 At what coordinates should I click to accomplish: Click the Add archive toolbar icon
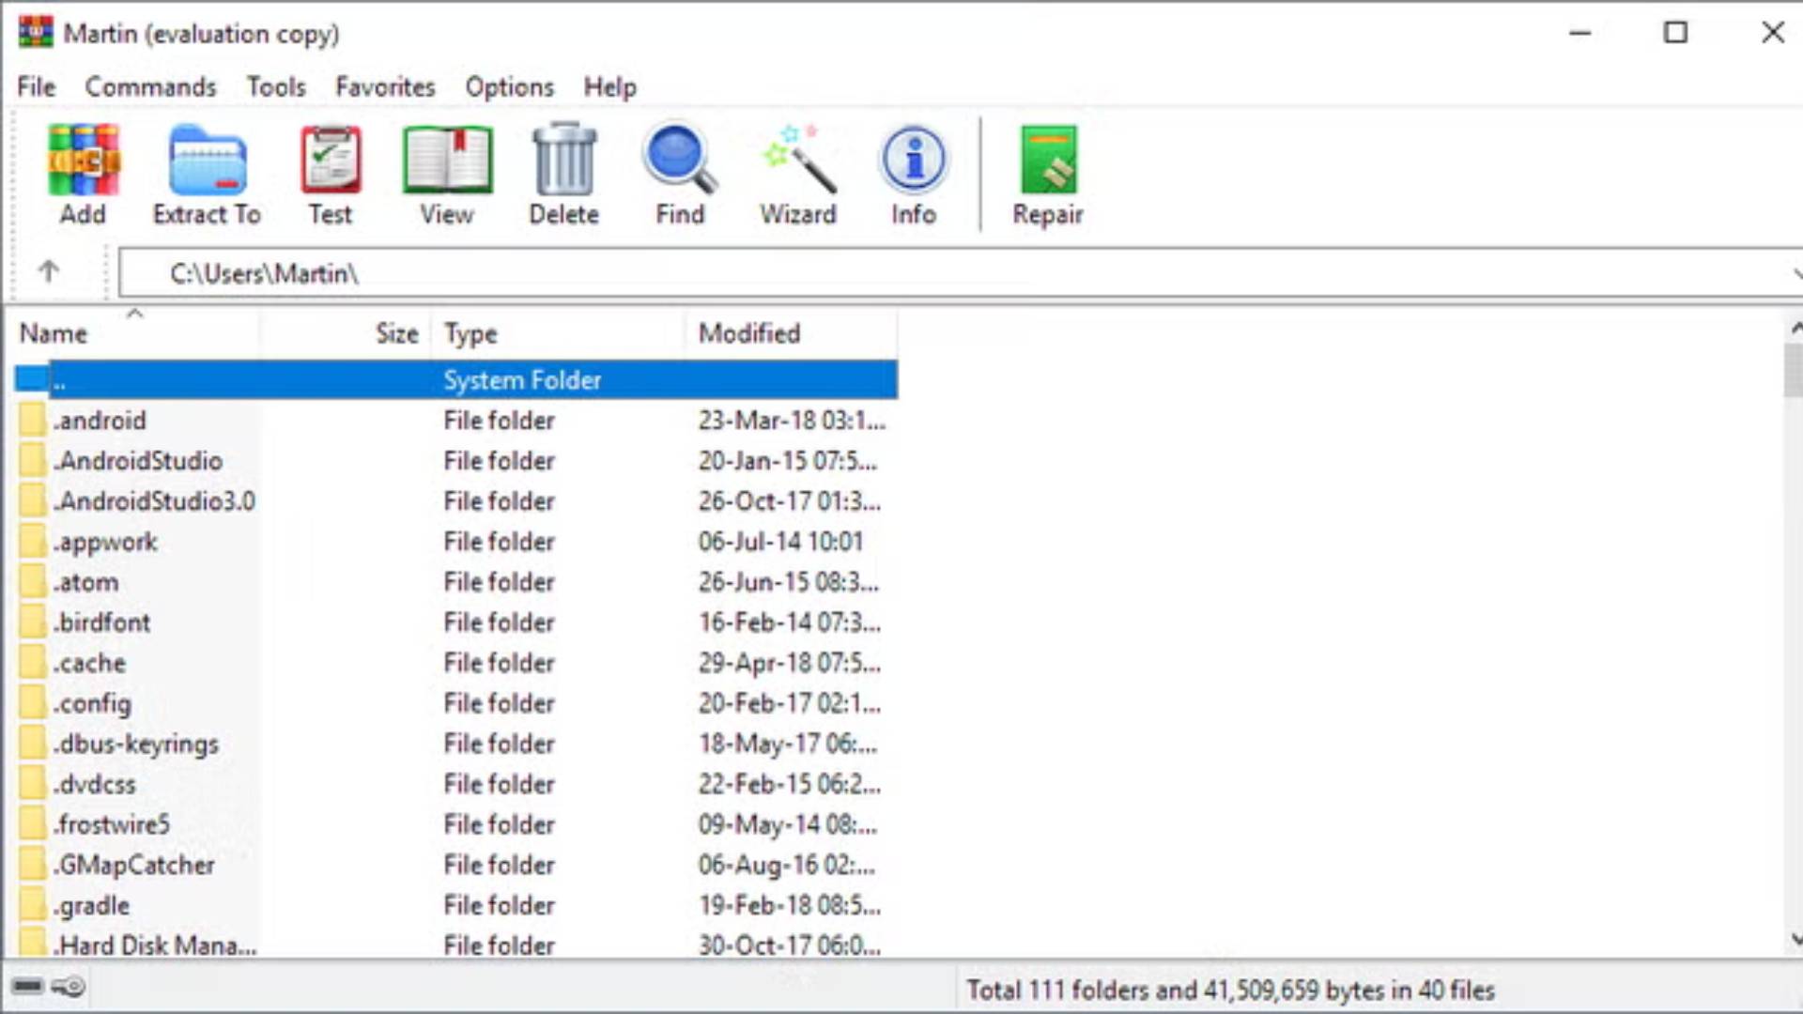click(x=83, y=161)
